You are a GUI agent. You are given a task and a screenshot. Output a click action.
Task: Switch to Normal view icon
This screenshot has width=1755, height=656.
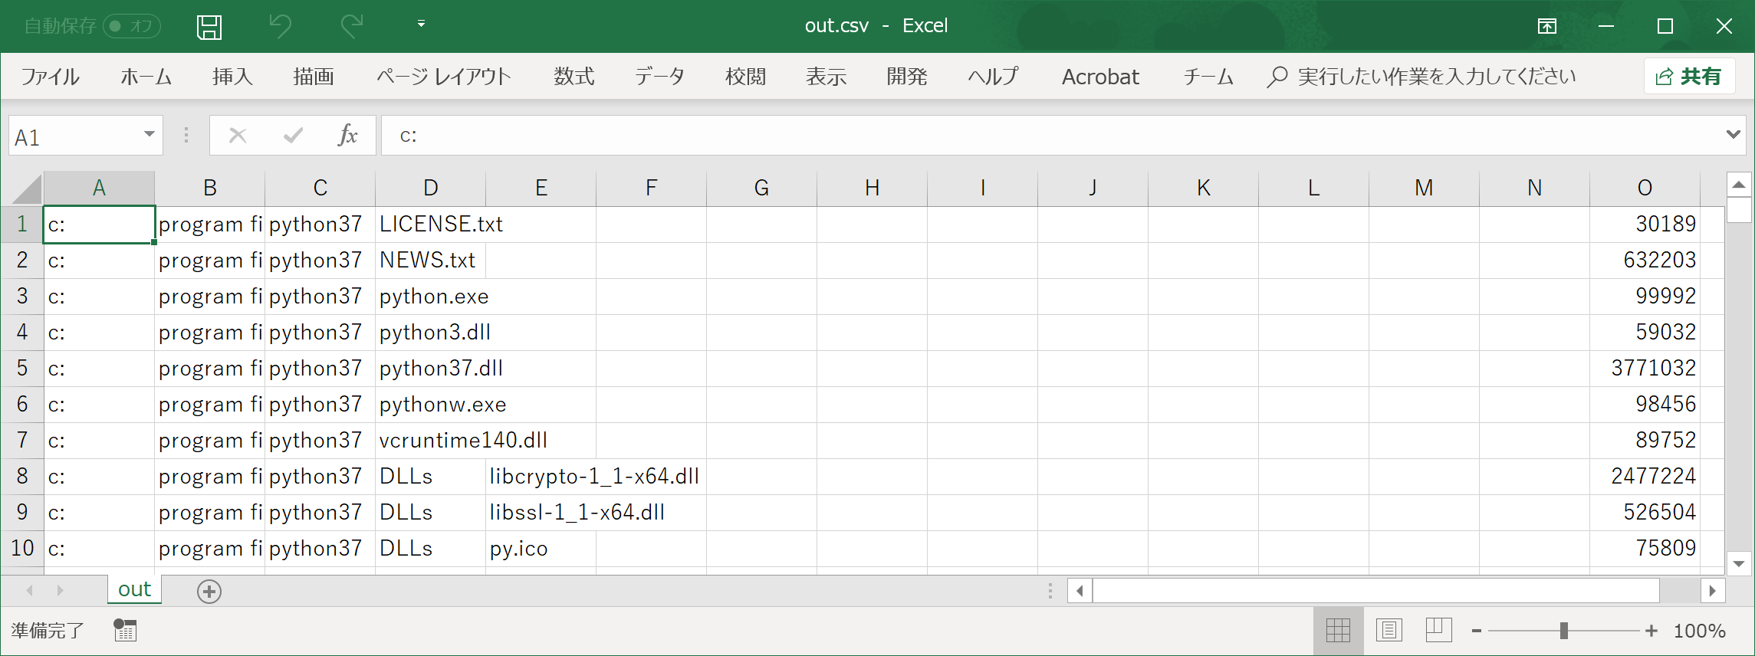pos(1338,631)
